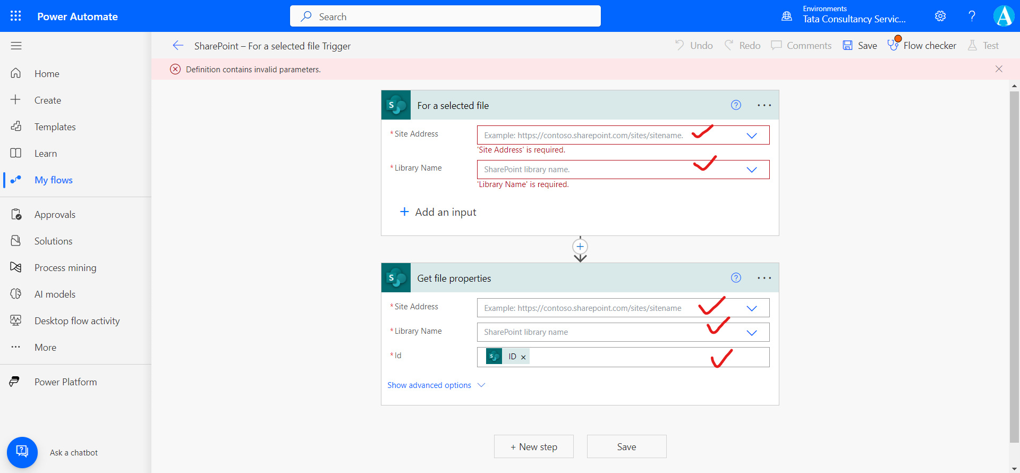Go to My flows in sidebar

pyautogui.click(x=53, y=180)
